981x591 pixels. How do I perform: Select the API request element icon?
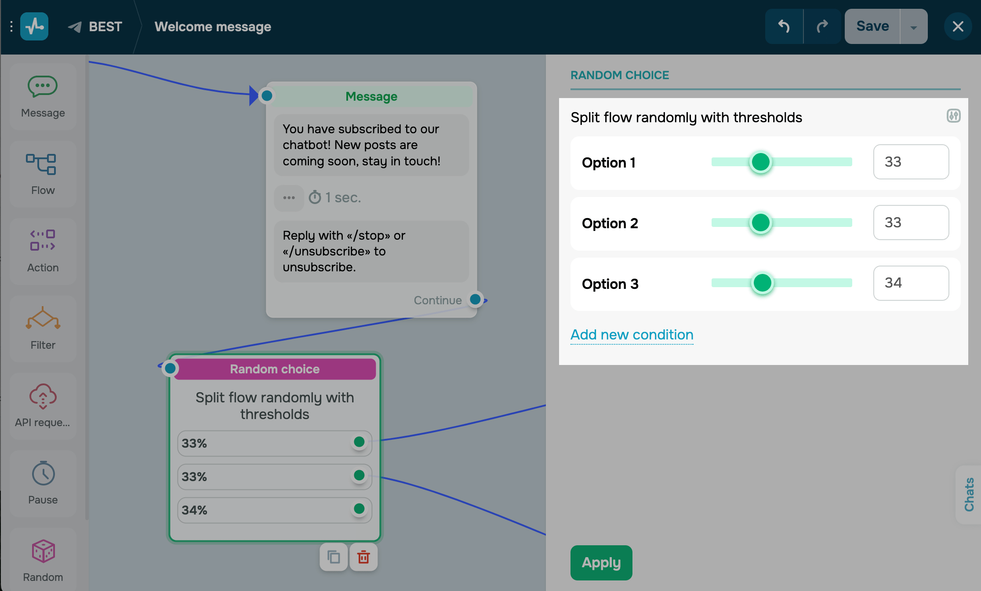click(43, 396)
